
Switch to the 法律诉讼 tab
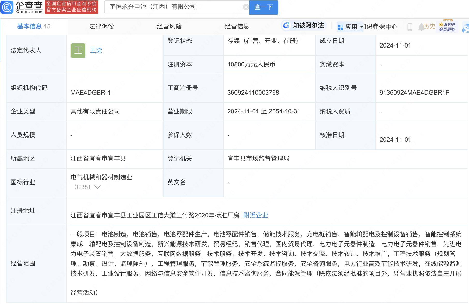pyautogui.click(x=101, y=26)
